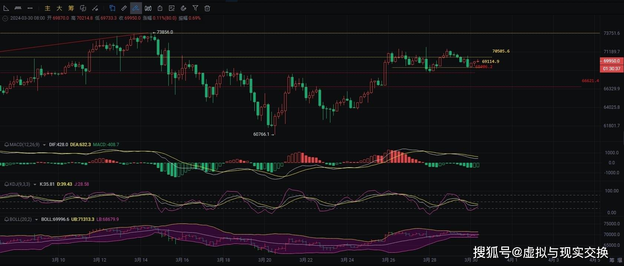This screenshot has height=266, width=624.
Task: Click the 涨幅 0.11%(80.0) change value
Action: (159, 18)
